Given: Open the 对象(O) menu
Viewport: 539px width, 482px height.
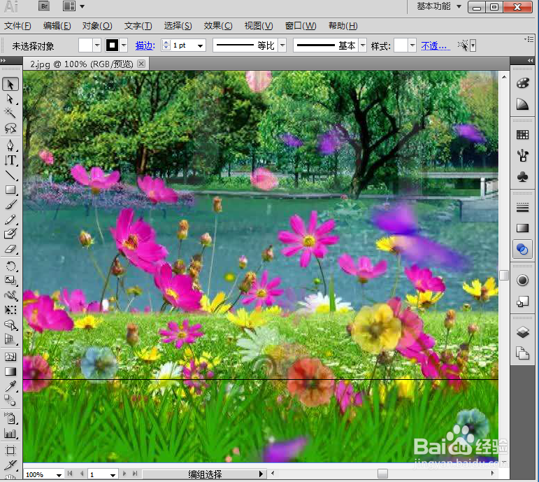Looking at the screenshot, I should tap(97, 26).
